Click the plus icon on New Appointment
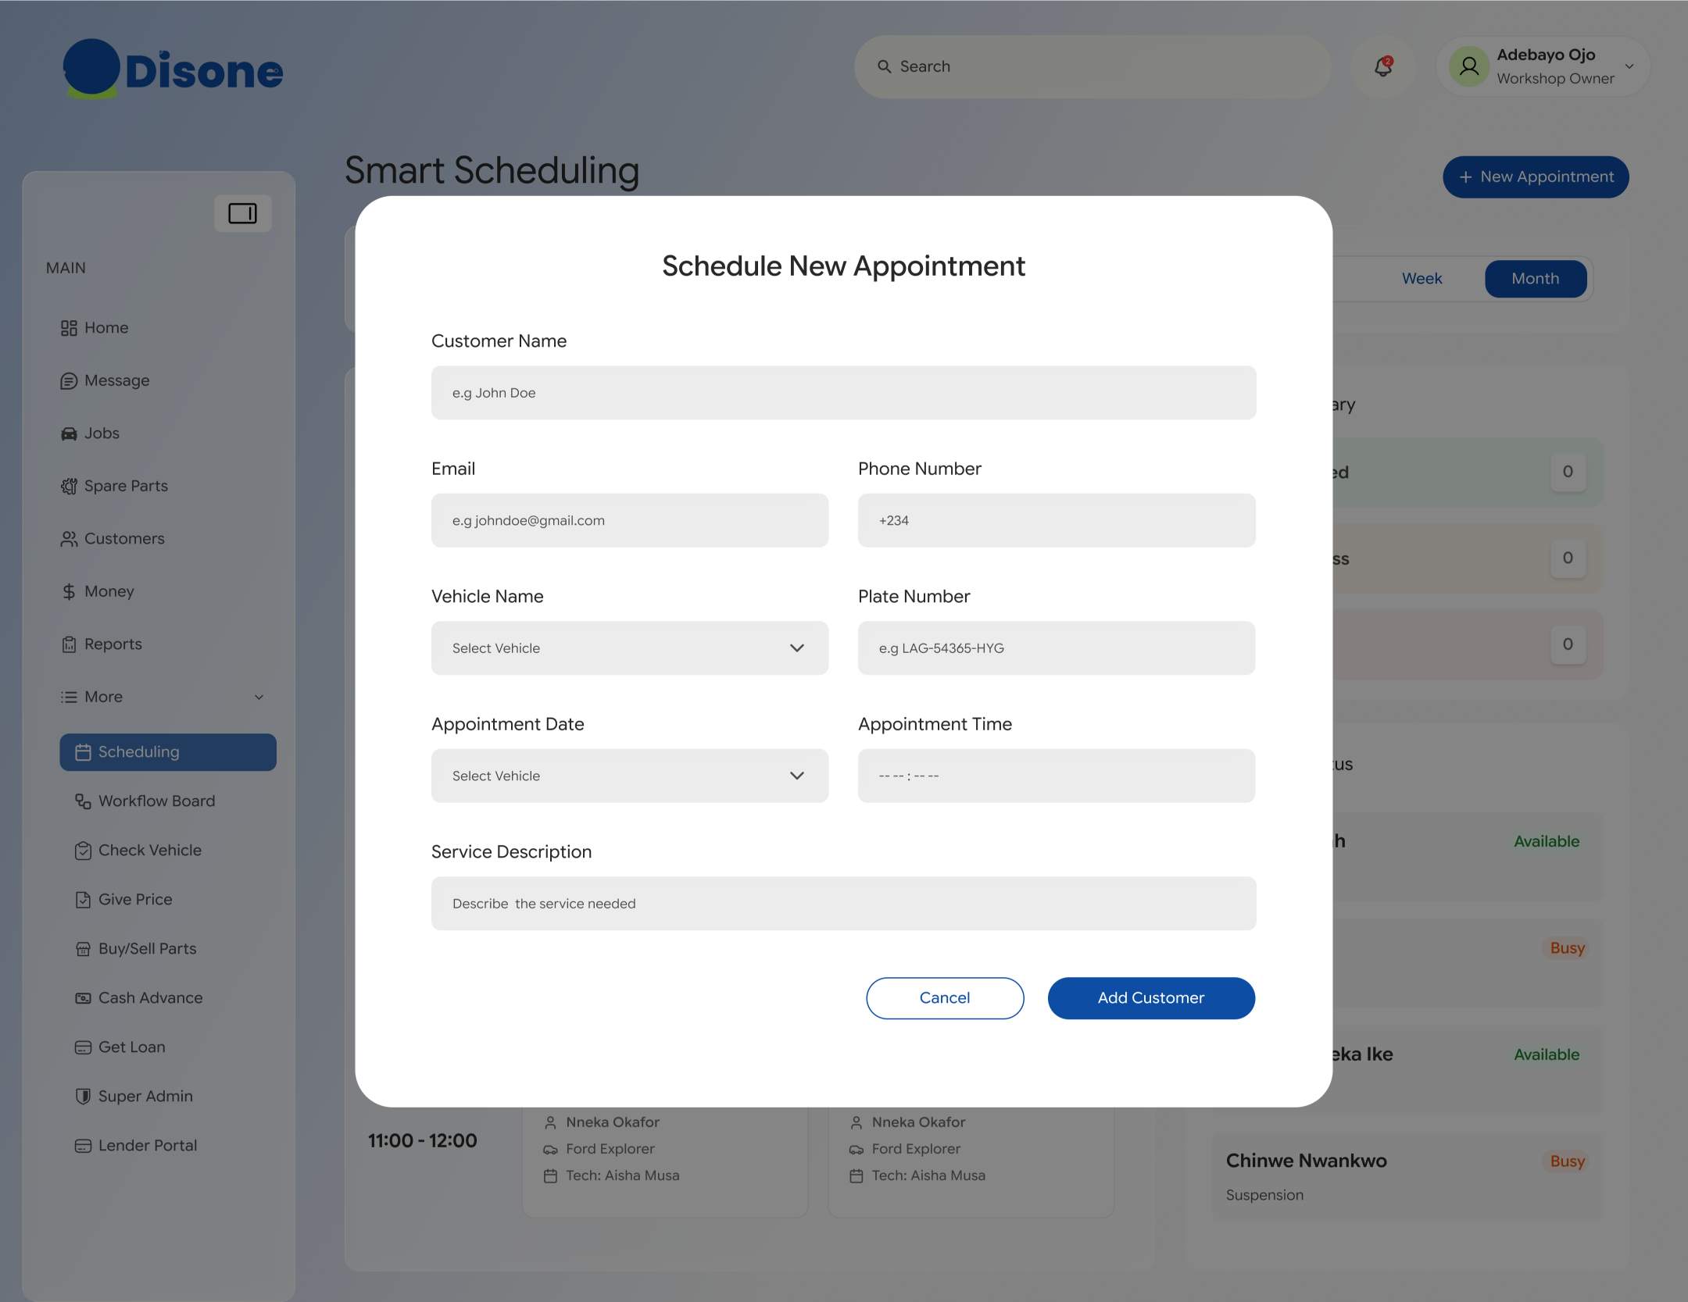1688x1302 pixels. pyautogui.click(x=1465, y=177)
